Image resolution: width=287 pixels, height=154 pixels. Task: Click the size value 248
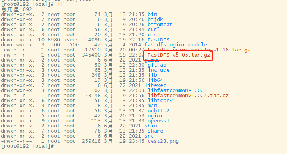tap(96, 75)
